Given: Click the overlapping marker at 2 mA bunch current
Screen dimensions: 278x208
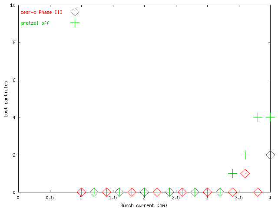Looking at the screenshot, I should click(144, 192).
